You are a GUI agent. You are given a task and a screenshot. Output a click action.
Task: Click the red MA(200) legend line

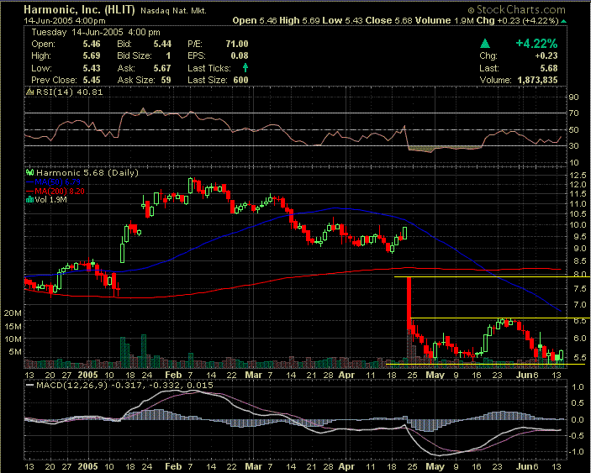click(x=29, y=190)
